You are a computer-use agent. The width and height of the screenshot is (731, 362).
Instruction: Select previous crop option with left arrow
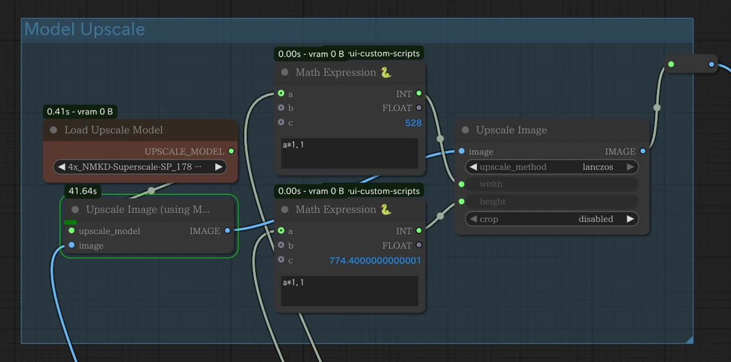pos(473,219)
